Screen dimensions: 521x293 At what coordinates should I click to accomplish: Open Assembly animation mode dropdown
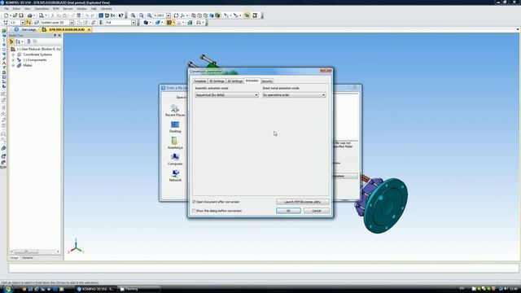[226, 95]
